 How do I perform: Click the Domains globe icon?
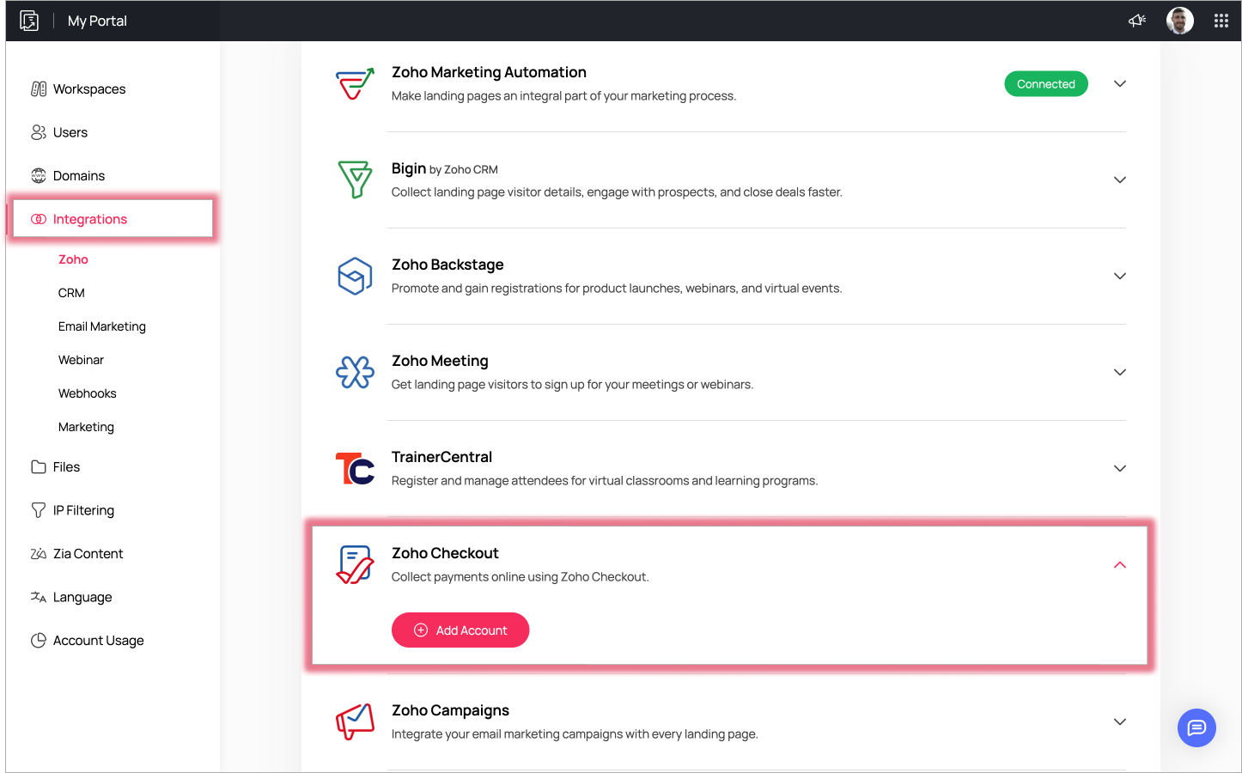click(39, 175)
